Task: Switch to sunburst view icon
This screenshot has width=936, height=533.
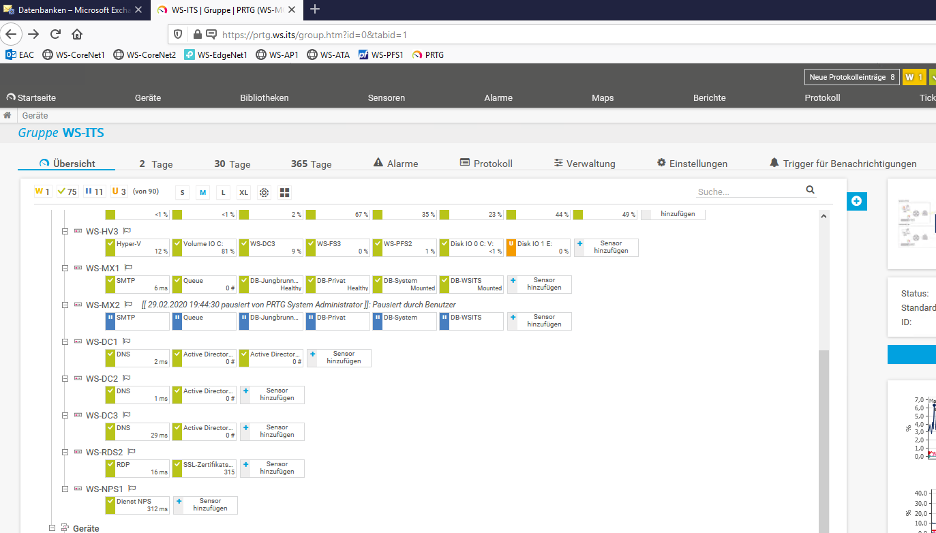Action: click(x=265, y=193)
